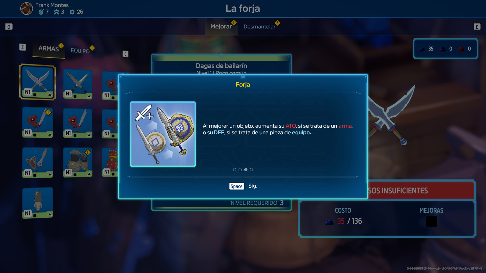Screen dimensions: 486x273
Task: Switch to the EQUIPO category tab
Action: point(80,51)
